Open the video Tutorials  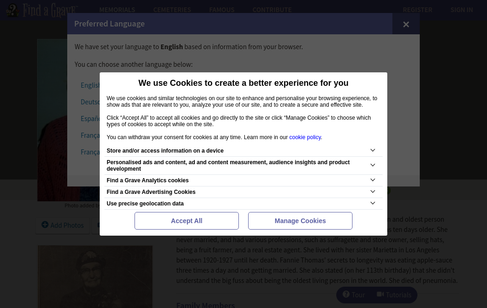click(x=394, y=295)
